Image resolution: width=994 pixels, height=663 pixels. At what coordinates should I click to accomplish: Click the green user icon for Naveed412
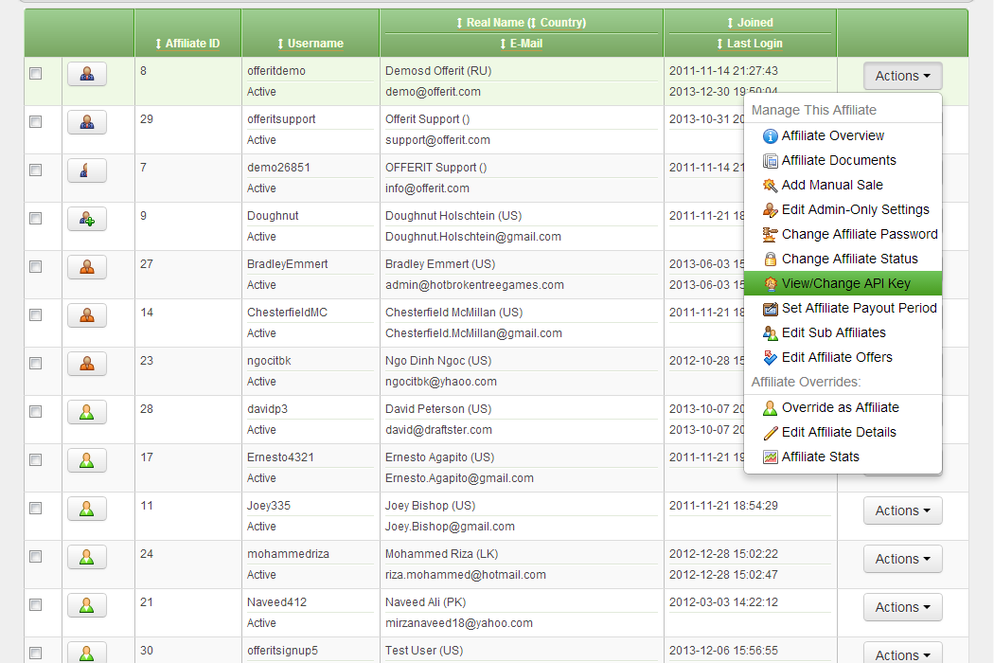(86, 605)
